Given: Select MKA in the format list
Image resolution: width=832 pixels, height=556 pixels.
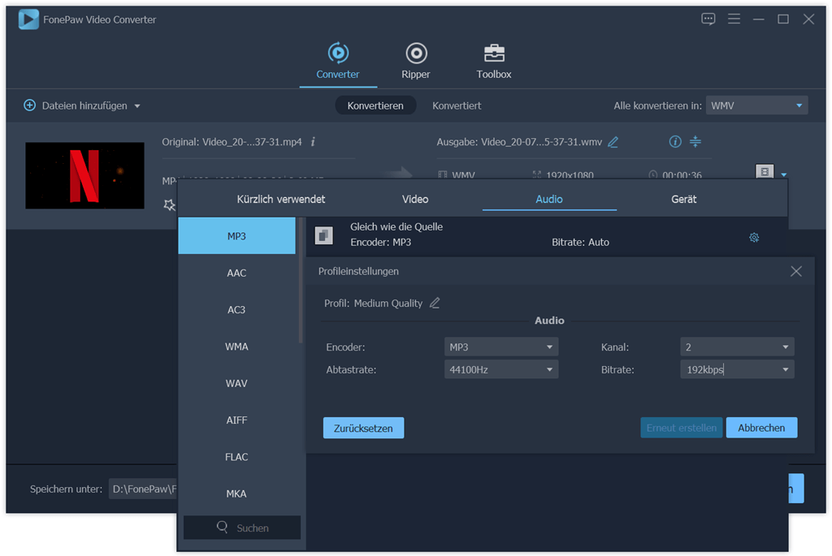Looking at the screenshot, I should 236,494.
